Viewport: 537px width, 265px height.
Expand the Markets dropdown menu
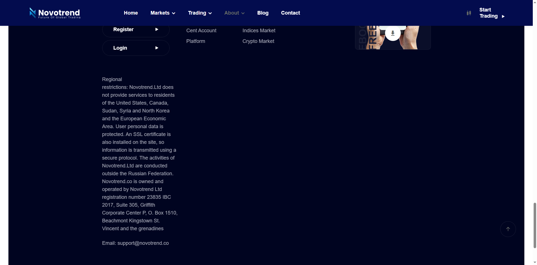(x=163, y=13)
